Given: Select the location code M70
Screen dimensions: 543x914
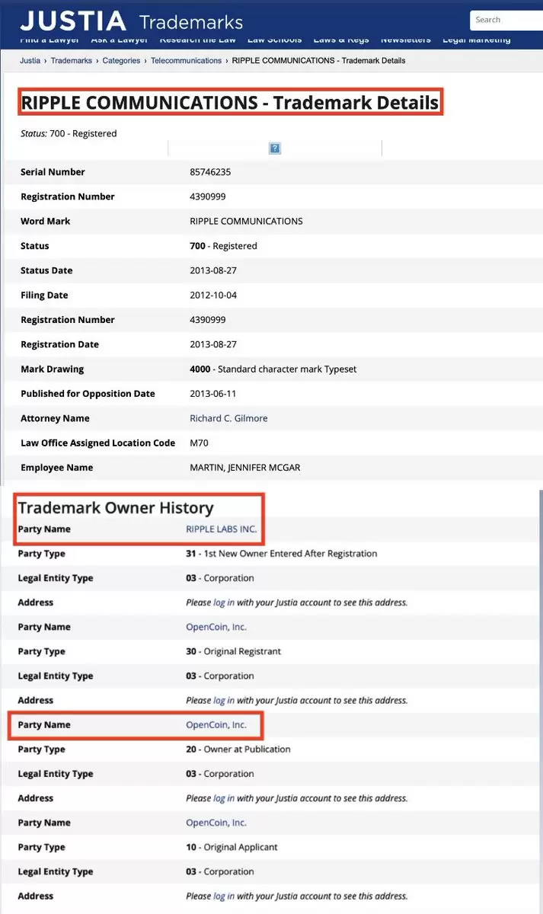Looking at the screenshot, I should click(199, 443).
